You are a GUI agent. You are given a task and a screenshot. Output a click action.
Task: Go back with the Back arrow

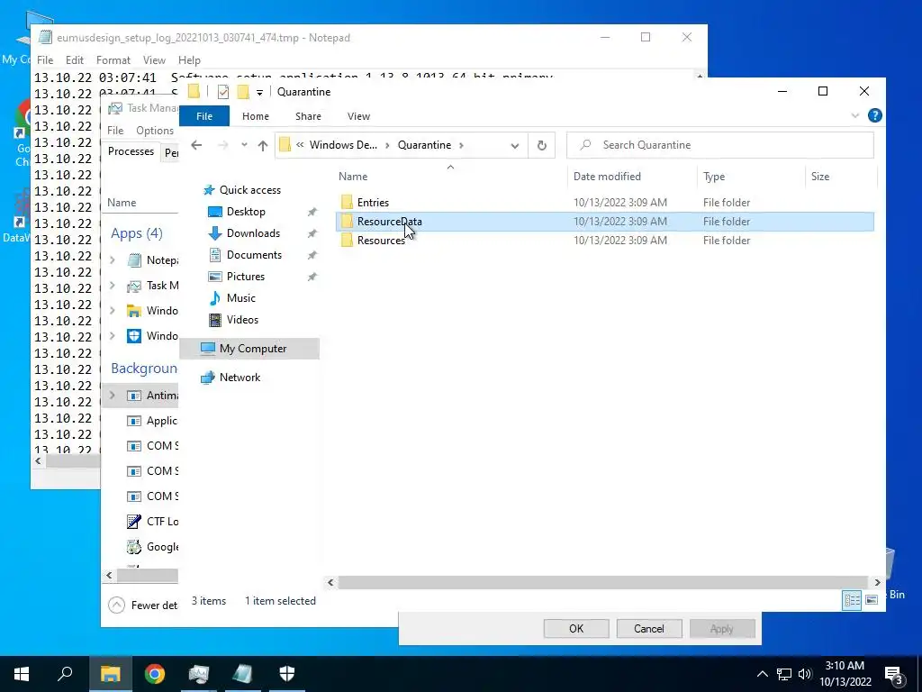tap(196, 145)
